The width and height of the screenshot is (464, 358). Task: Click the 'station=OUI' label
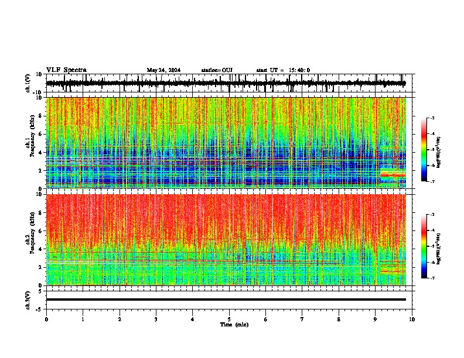(217, 70)
